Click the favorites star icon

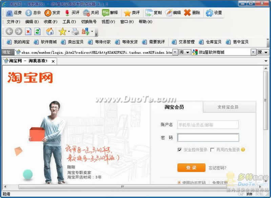[62, 31]
